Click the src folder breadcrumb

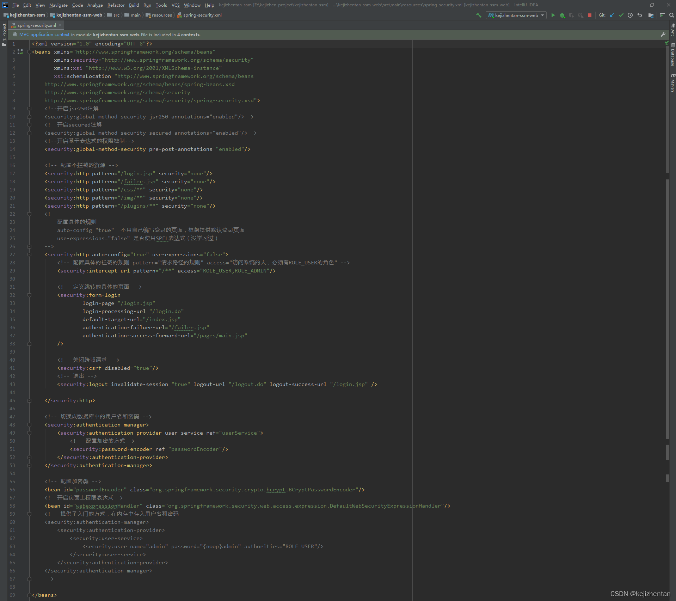(113, 15)
